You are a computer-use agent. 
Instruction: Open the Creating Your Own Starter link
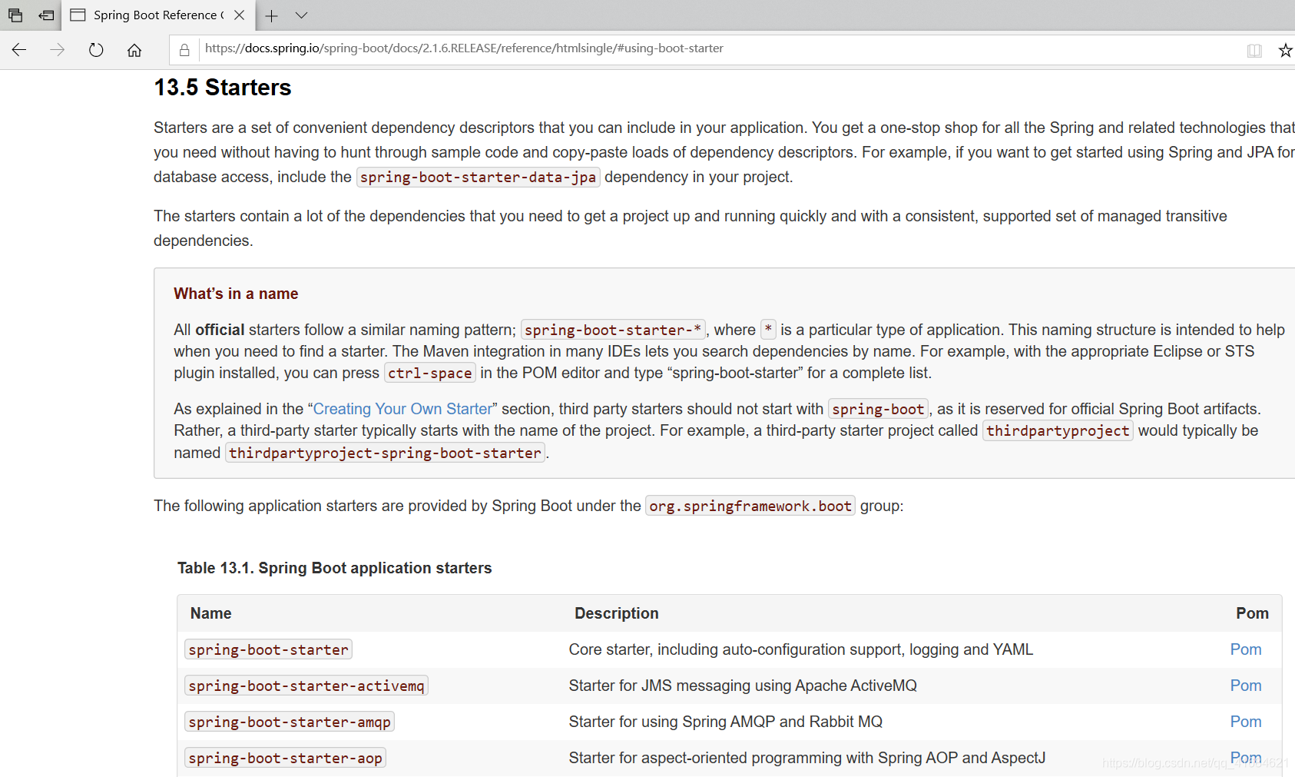(402, 409)
